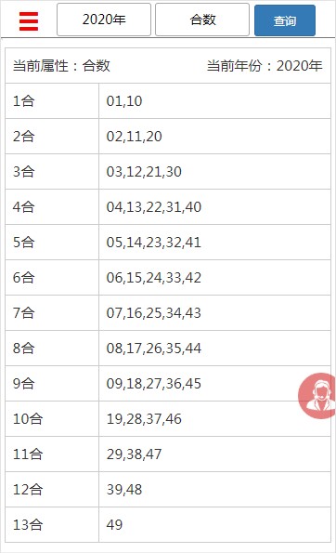This screenshot has height=553, width=336.
Task: Open the red hamburger menu
Action: pyautogui.click(x=29, y=21)
